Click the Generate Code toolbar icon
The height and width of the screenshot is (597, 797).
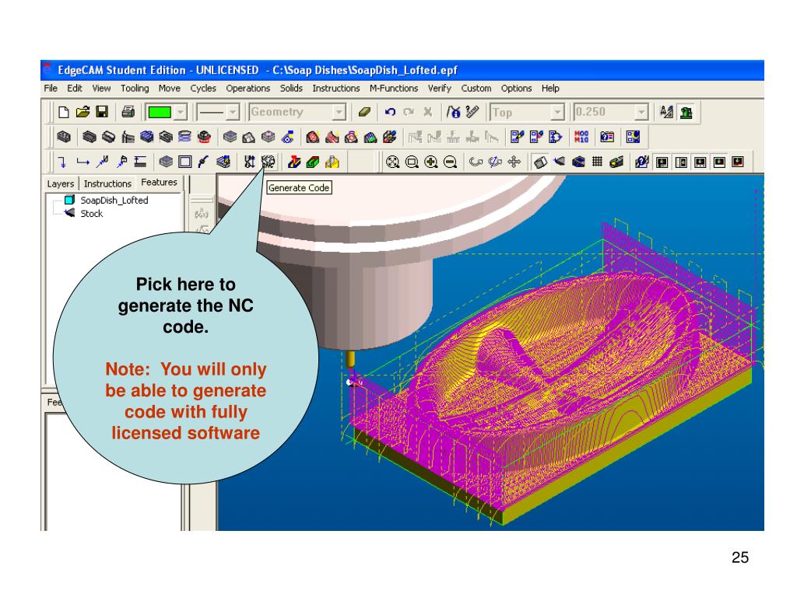click(x=268, y=162)
